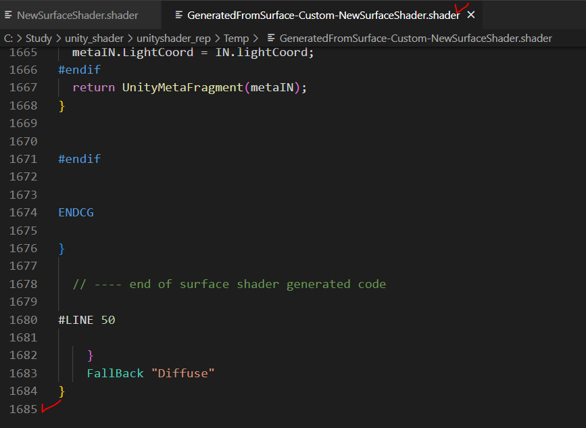
Task: Open the C: breadcrumb segment
Action: click(8, 39)
